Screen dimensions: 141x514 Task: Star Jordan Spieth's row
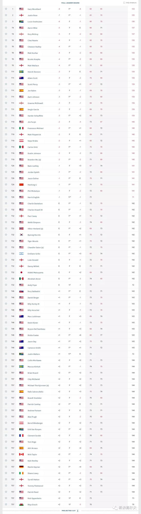click(6, 172)
